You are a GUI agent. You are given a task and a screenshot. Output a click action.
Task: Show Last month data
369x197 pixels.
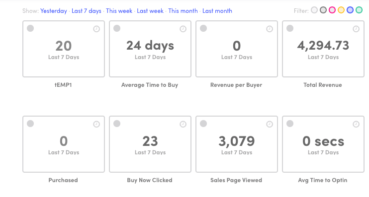(x=217, y=11)
